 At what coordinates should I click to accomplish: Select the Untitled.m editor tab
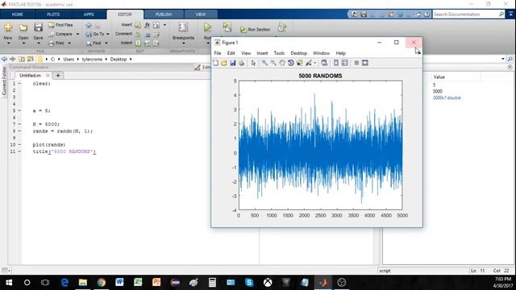[30, 76]
